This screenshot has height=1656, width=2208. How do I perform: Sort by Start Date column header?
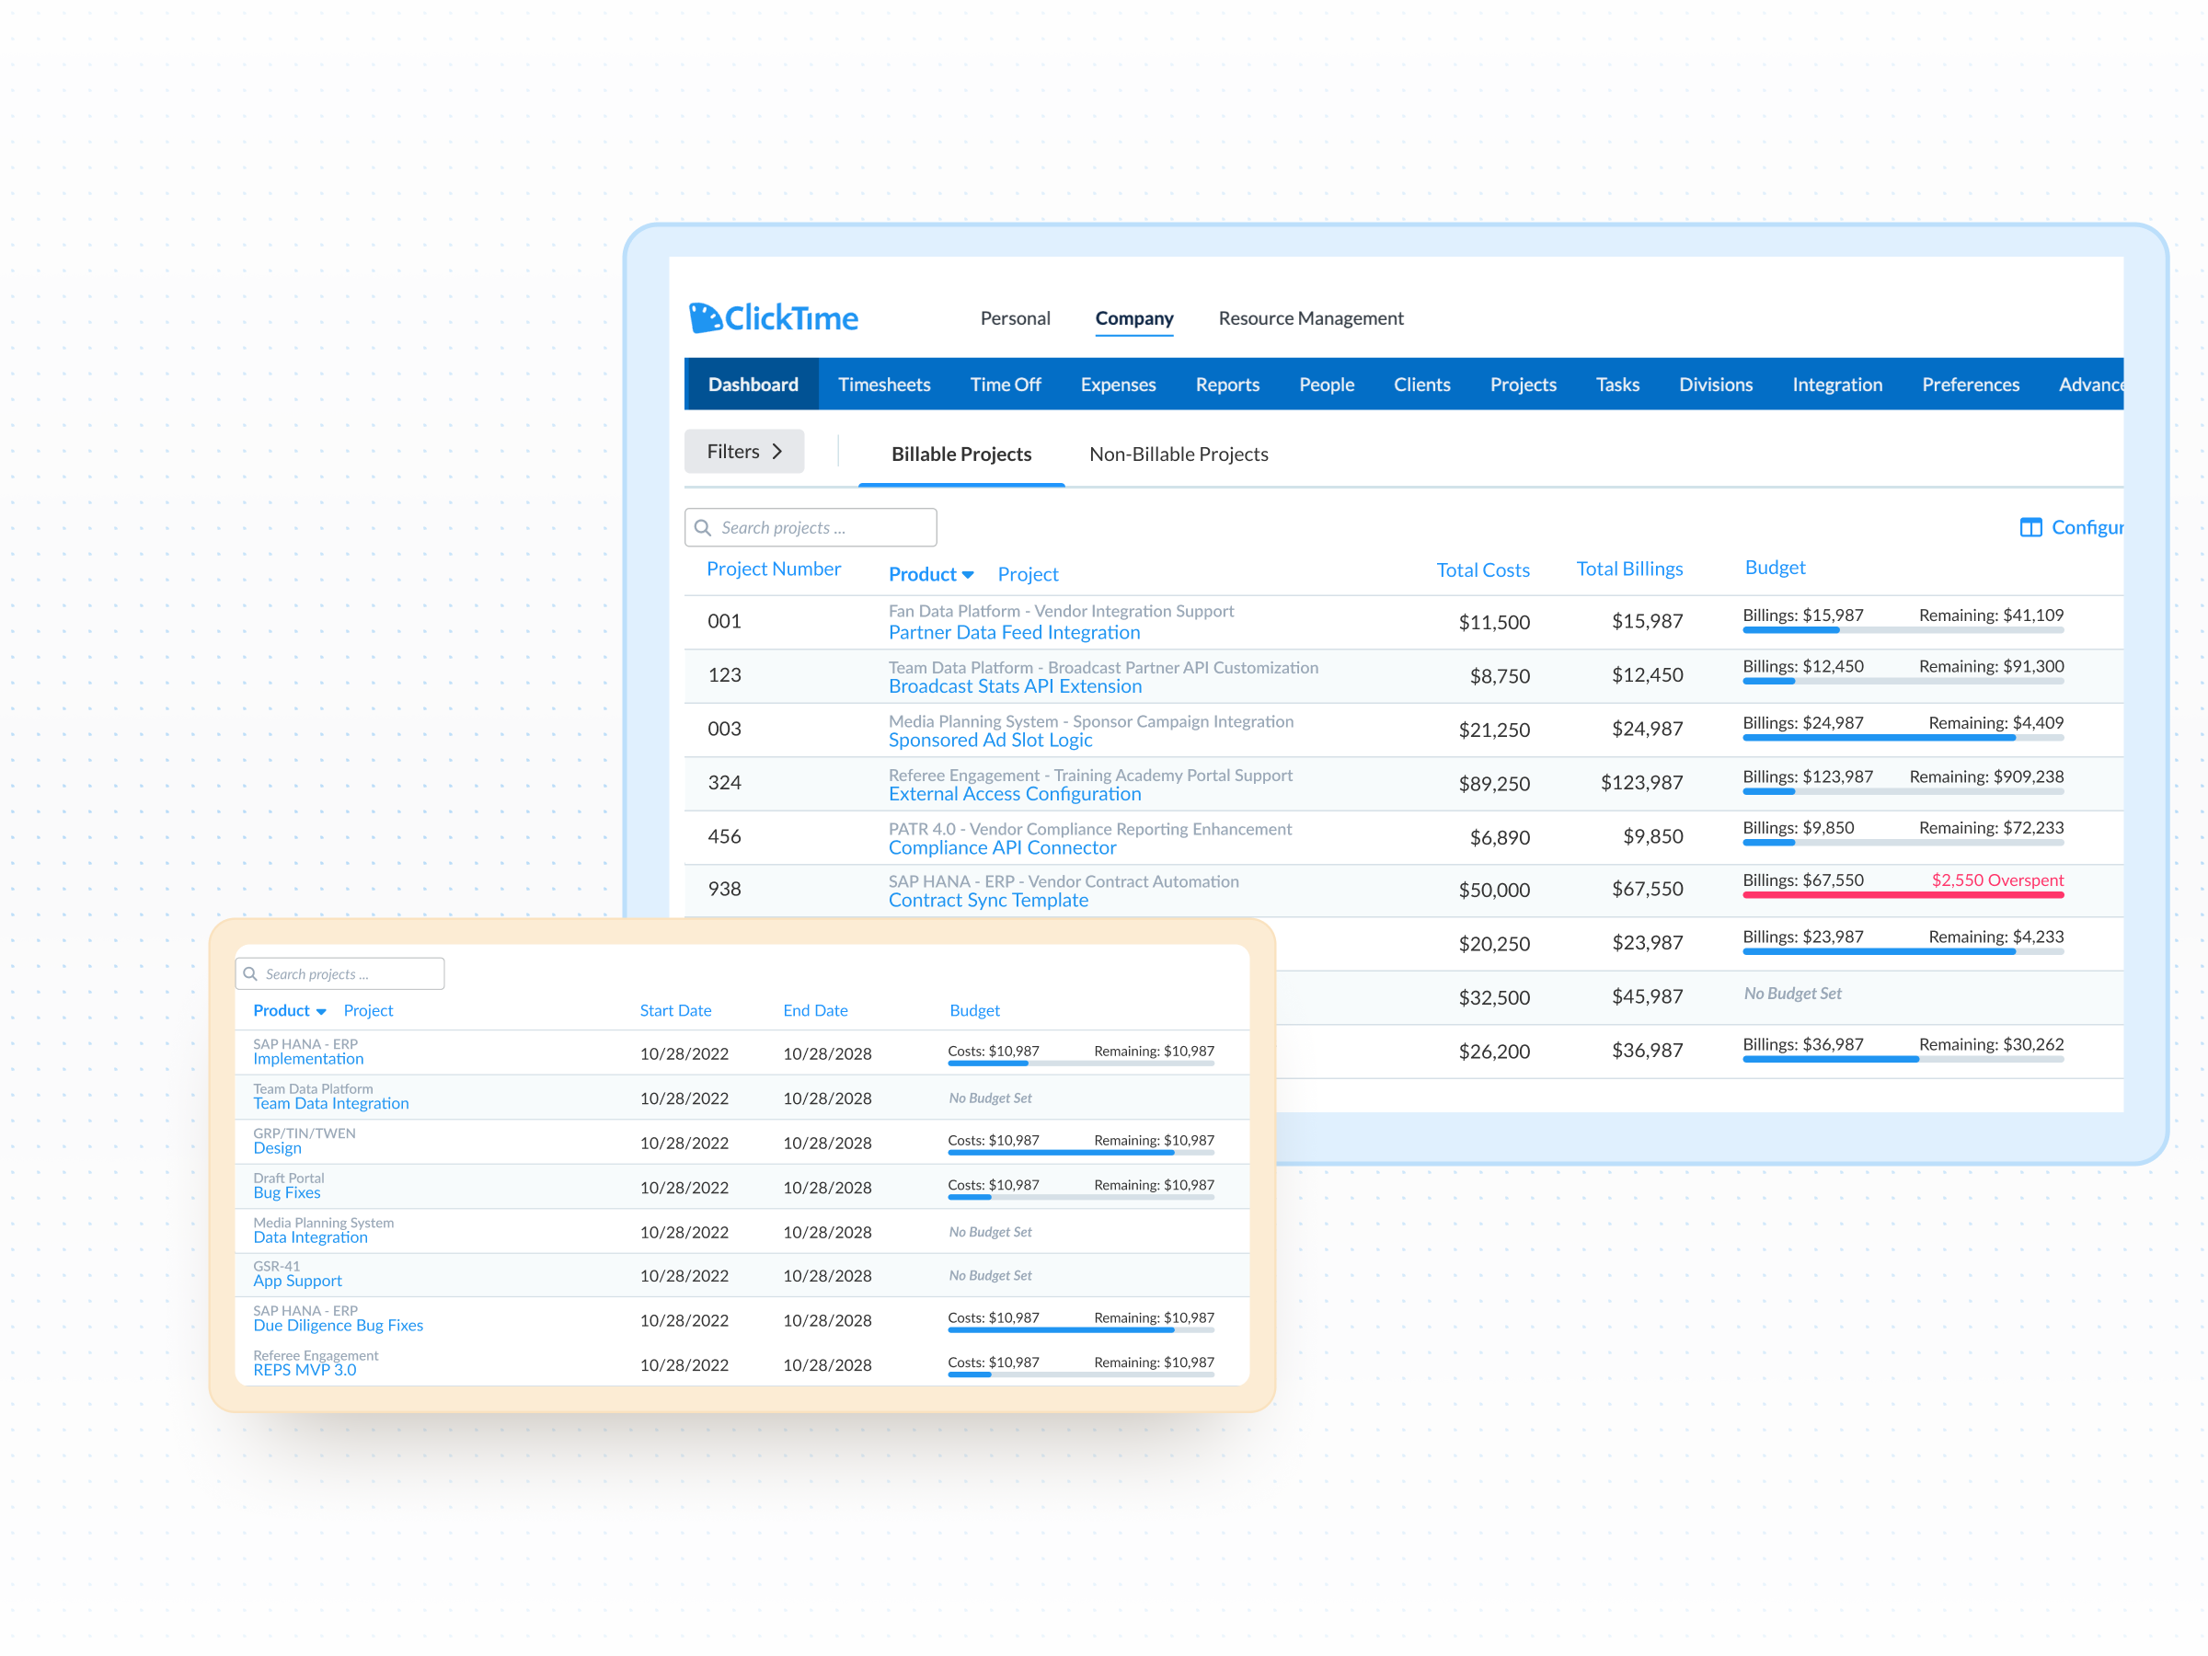674,1010
